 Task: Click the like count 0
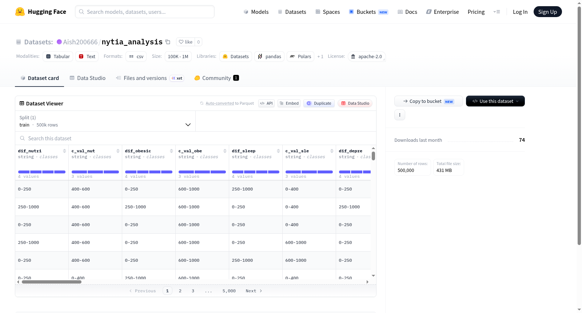click(199, 42)
